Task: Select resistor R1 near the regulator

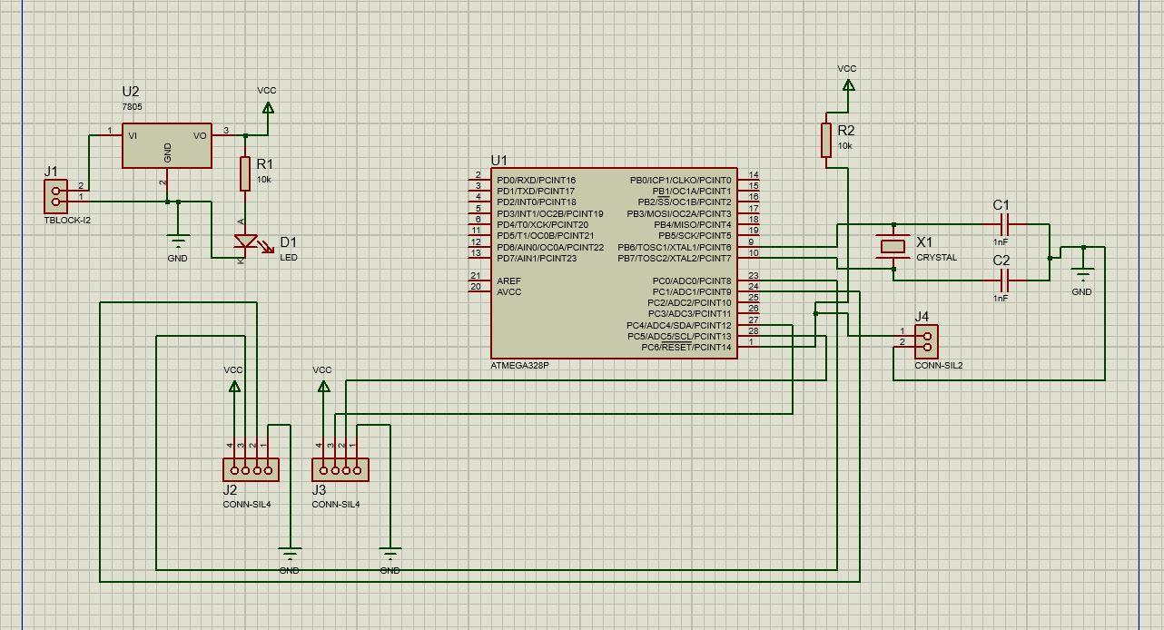Action: 244,175
